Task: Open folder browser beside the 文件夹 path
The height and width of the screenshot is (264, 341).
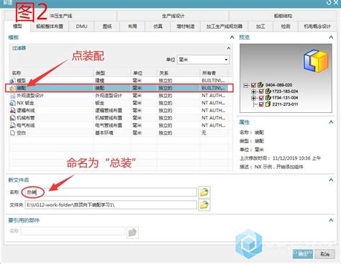Action: click(x=204, y=205)
